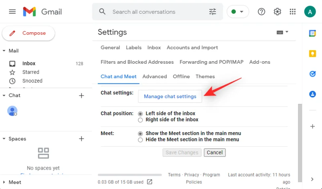Open the Settings gear icon

pos(277,12)
